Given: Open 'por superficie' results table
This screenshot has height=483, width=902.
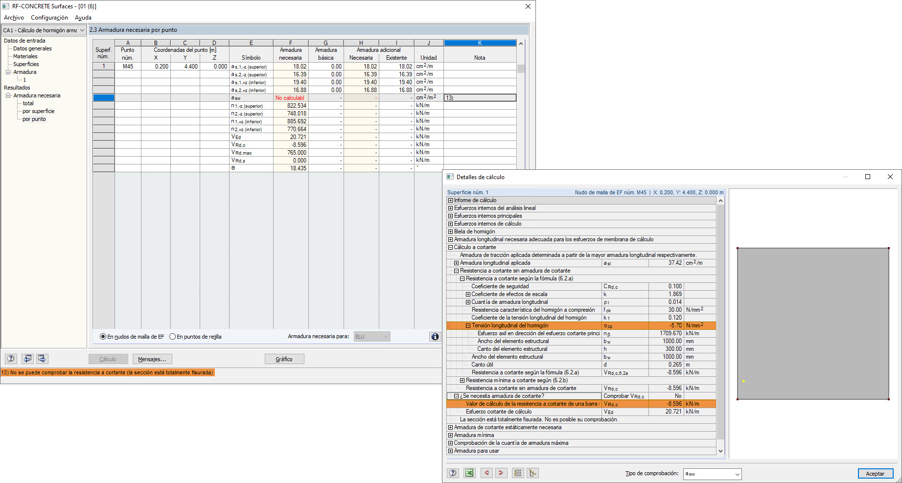Looking at the screenshot, I should tap(39, 111).
